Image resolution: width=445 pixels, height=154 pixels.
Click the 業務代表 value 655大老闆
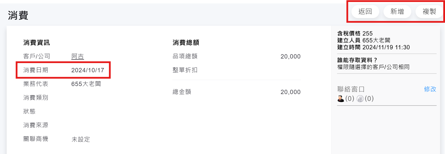(86, 84)
